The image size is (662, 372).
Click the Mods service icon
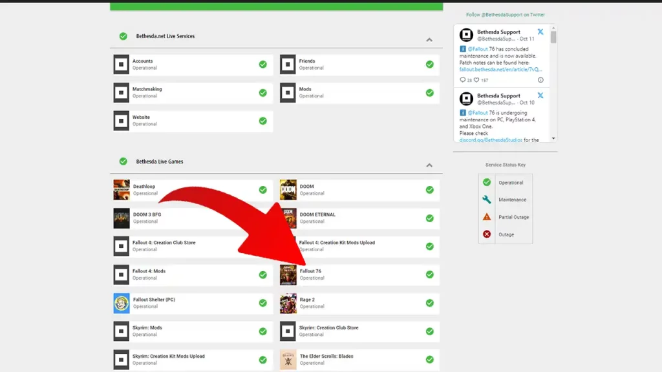click(288, 92)
